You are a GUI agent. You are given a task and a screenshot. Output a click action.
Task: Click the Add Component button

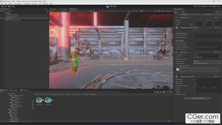pyautogui.click(x=198, y=98)
